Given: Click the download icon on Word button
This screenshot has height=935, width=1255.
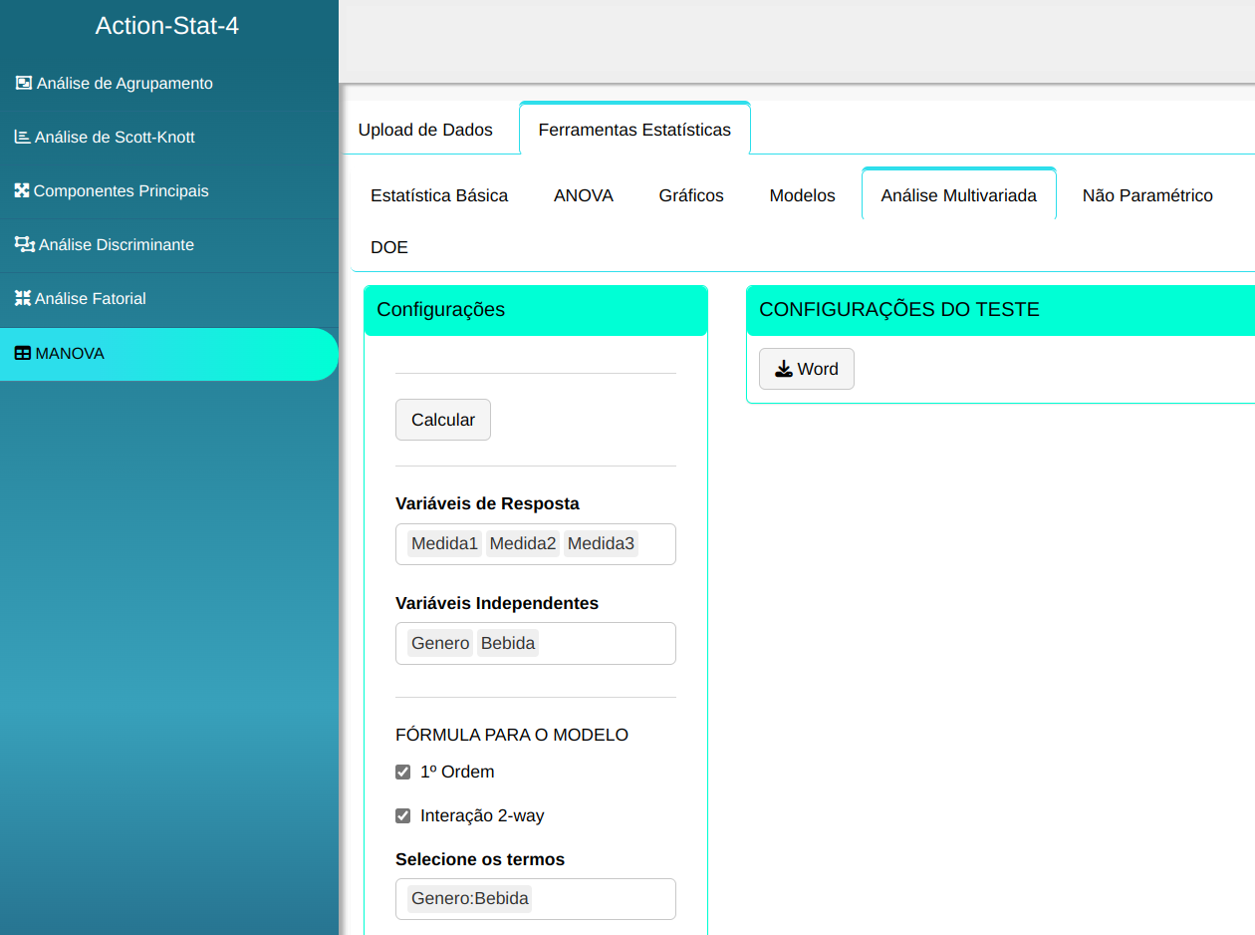Looking at the screenshot, I should (784, 369).
